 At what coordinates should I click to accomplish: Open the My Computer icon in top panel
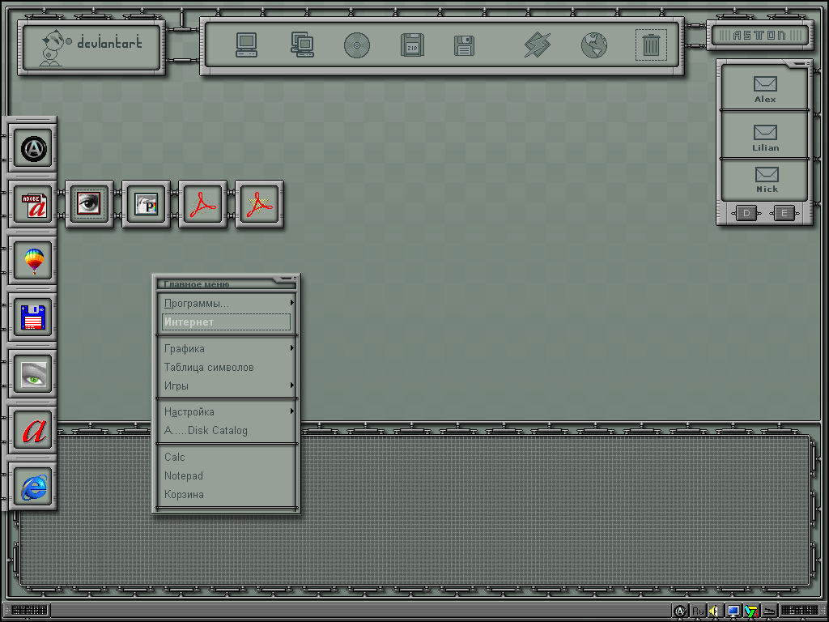[246, 45]
